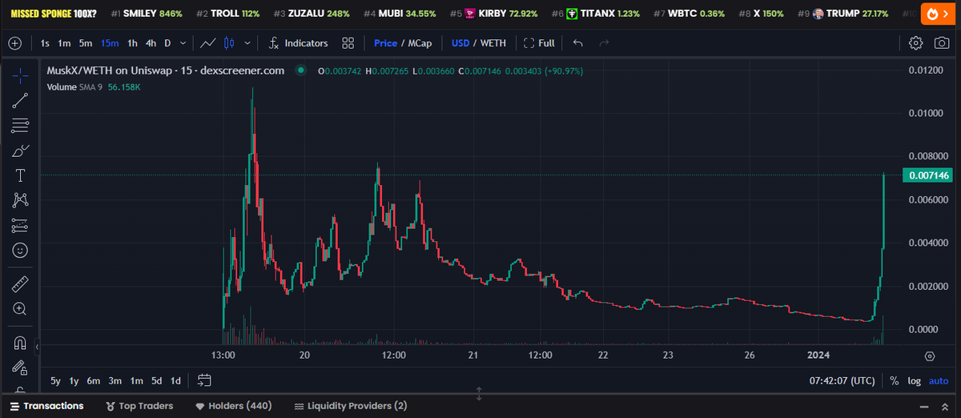The height and width of the screenshot is (418, 961).
Task: Set interval to 15m
Action: [110, 43]
